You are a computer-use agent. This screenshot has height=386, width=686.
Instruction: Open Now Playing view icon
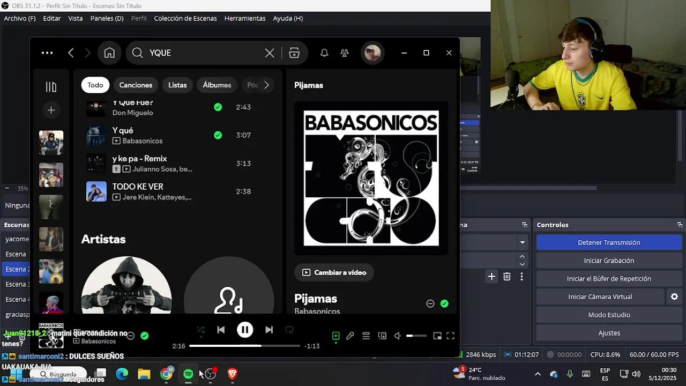[x=336, y=336]
